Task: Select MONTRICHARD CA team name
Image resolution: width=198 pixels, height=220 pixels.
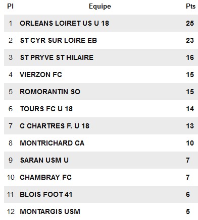Action: pos(52,143)
